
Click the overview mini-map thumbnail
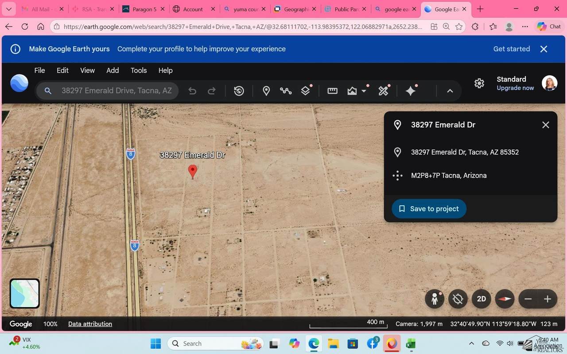(25, 293)
